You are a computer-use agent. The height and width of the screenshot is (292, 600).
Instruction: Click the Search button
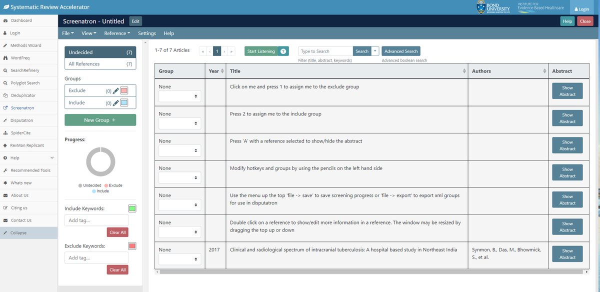362,51
